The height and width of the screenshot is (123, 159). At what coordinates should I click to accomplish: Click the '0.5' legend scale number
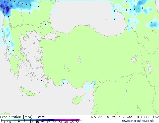9,122
